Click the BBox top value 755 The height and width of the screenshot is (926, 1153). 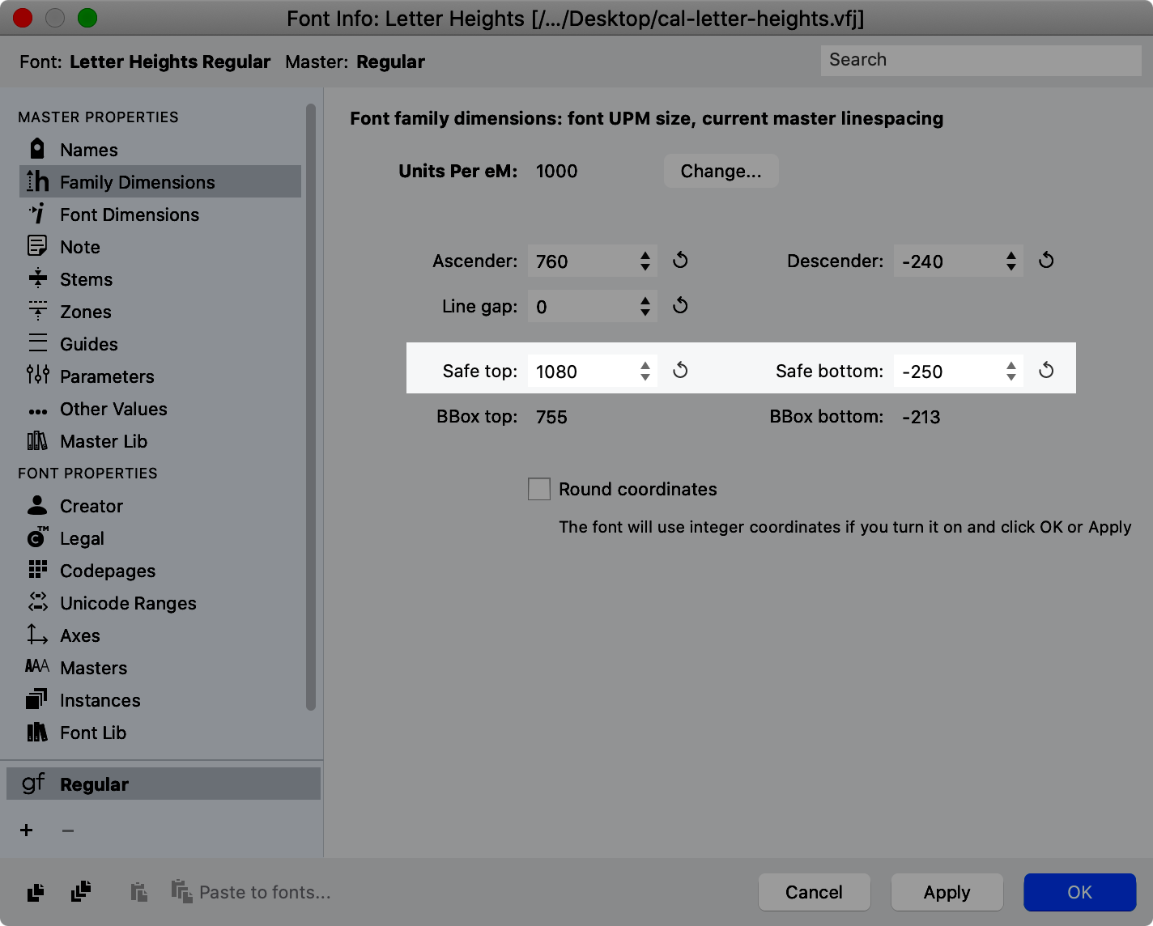(x=551, y=417)
